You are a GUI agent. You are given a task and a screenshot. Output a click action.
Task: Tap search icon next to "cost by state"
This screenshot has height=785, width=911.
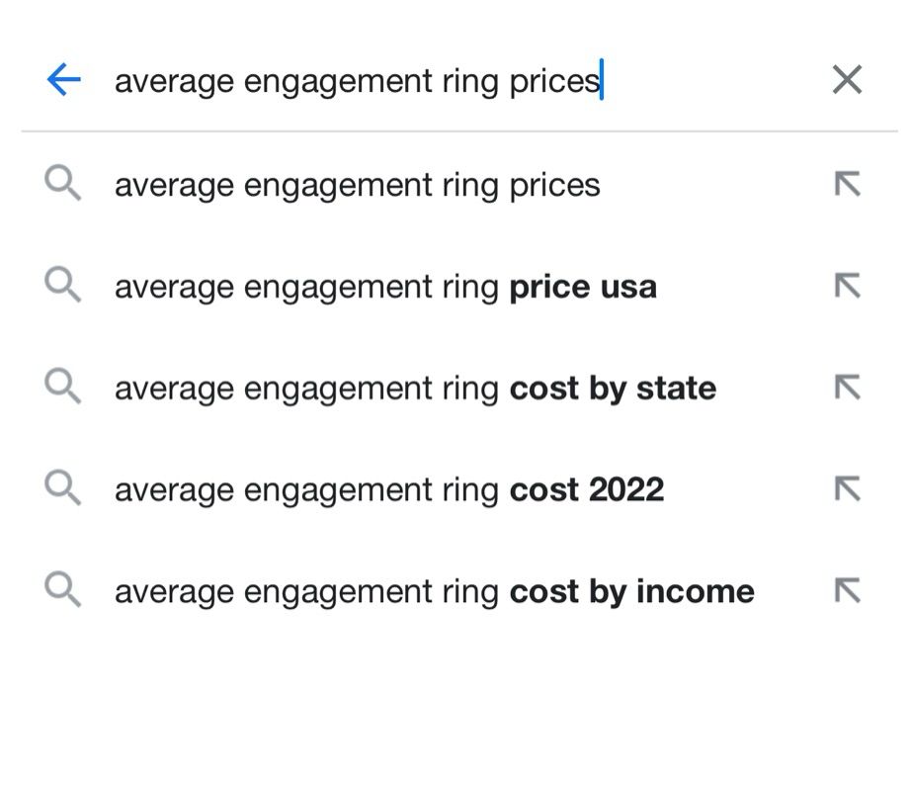pos(62,388)
